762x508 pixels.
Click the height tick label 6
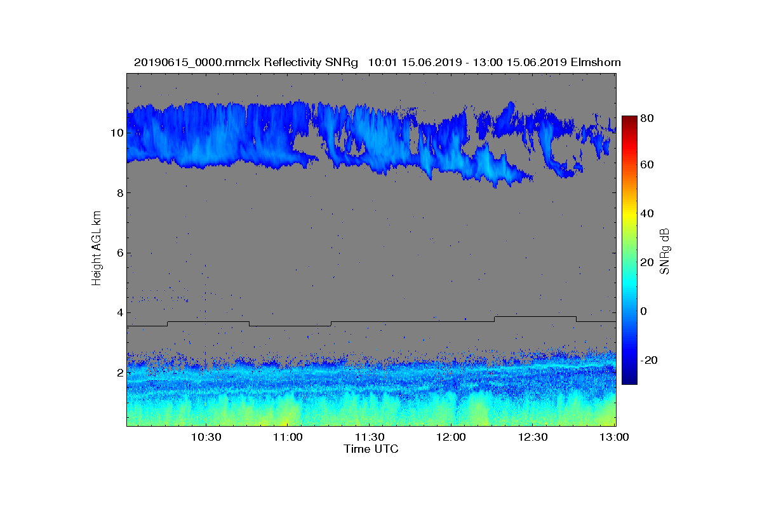(119, 253)
